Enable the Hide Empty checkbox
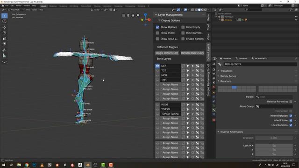This screenshot has height=168, width=299. pos(183,27)
